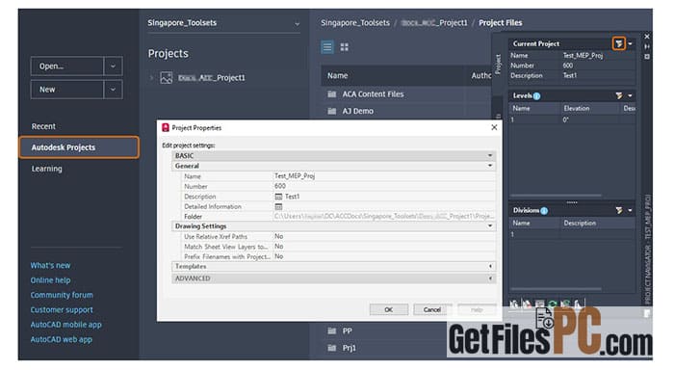Click the Prj1 folder icon
The width and height of the screenshot is (674, 370).
click(331, 348)
